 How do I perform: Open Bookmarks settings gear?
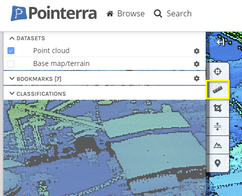(197, 78)
